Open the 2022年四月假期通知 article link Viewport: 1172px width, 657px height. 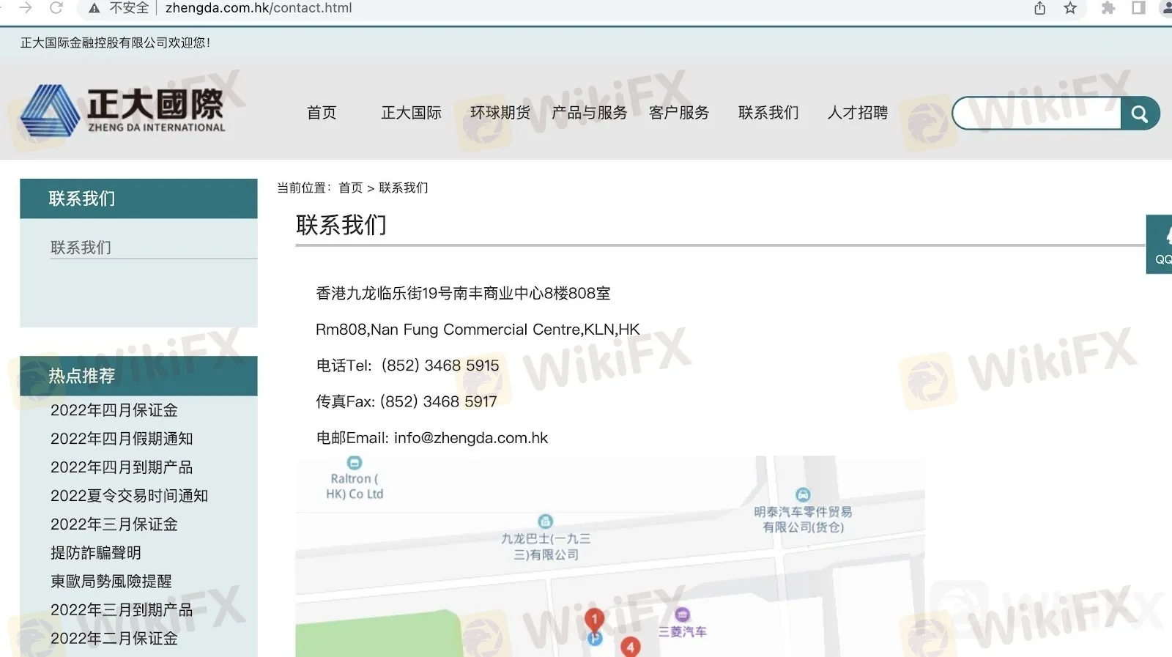tap(122, 439)
